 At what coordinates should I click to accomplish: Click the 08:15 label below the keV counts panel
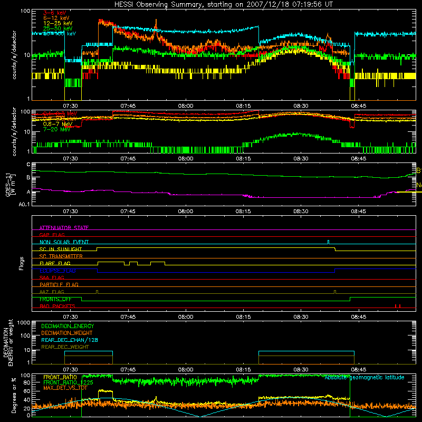[243, 106]
